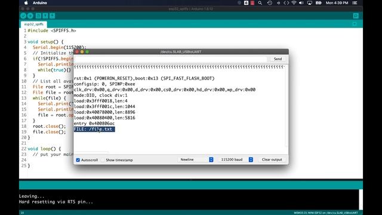The width and height of the screenshot is (382, 215).
Task: Click the entry 0x400806ac output line
Action: pyautogui.click(x=94, y=124)
